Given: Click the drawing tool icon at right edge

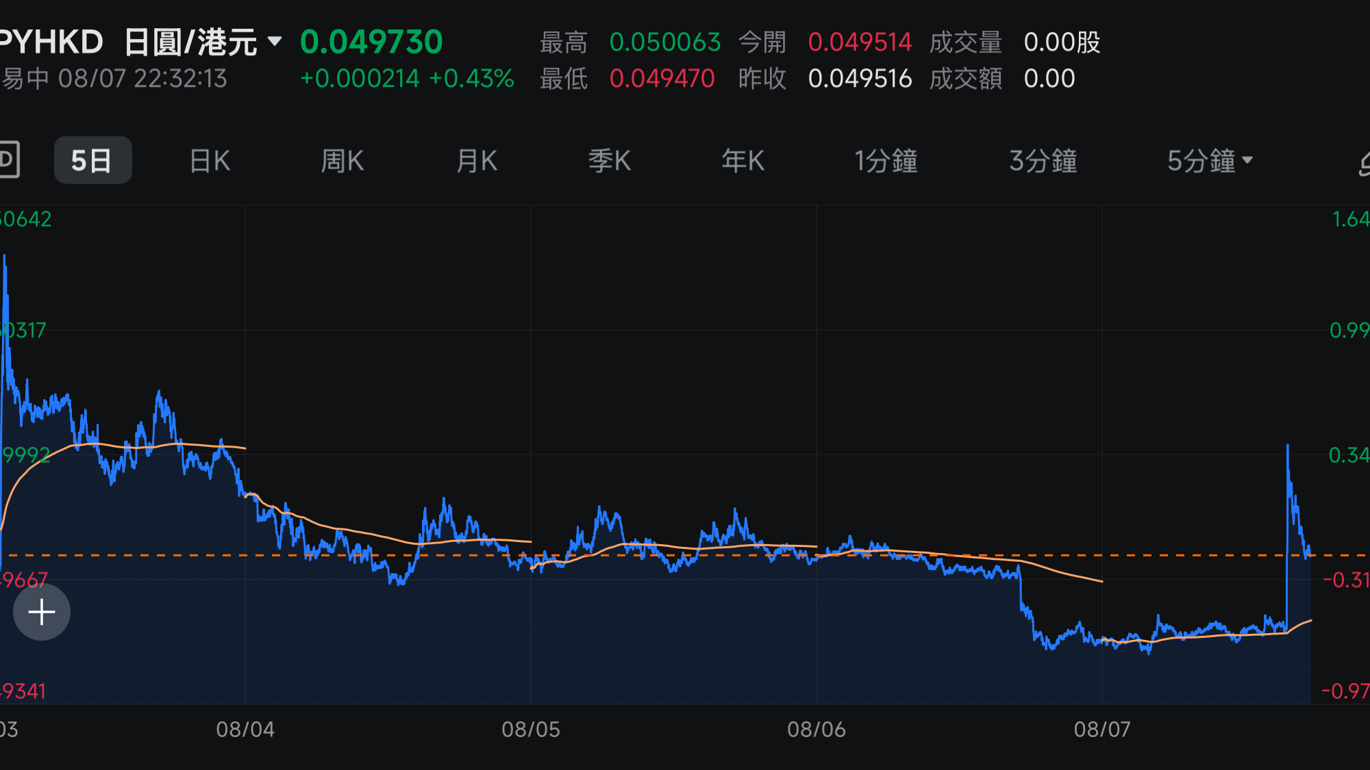Looking at the screenshot, I should pos(1363,162).
